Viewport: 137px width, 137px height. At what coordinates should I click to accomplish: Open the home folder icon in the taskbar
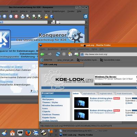[x=12, y=133]
